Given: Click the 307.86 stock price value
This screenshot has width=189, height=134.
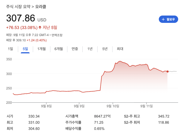Looking at the screenshot, I should pos(21,18).
